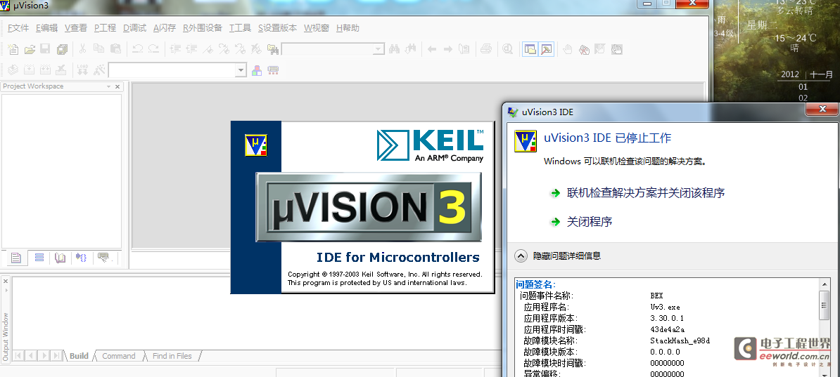Screen dimensions: 840x377
Task: Click the colored blocks Components icon
Action: [x=257, y=70]
